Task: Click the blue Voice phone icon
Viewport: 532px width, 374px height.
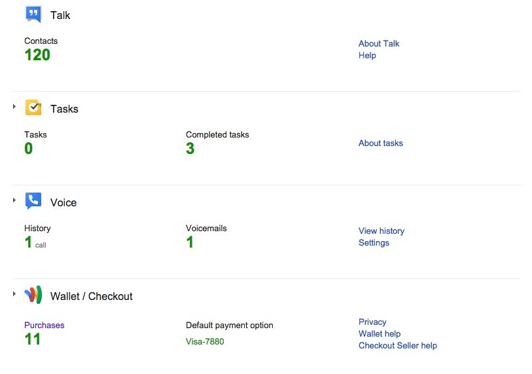Action: click(x=33, y=201)
